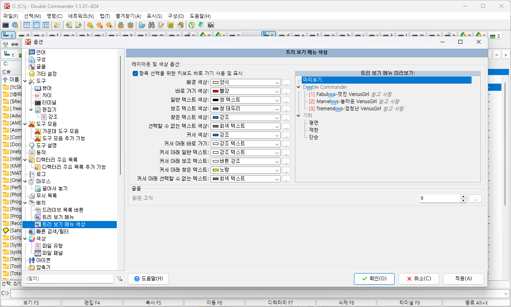Click the blue file-compare toolbar icon
This screenshot has height=307, width=511.
[x=142, y=25]
